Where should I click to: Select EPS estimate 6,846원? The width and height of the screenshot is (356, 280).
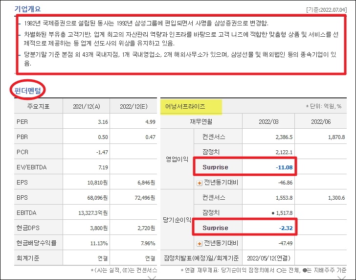tap(146, 183)
